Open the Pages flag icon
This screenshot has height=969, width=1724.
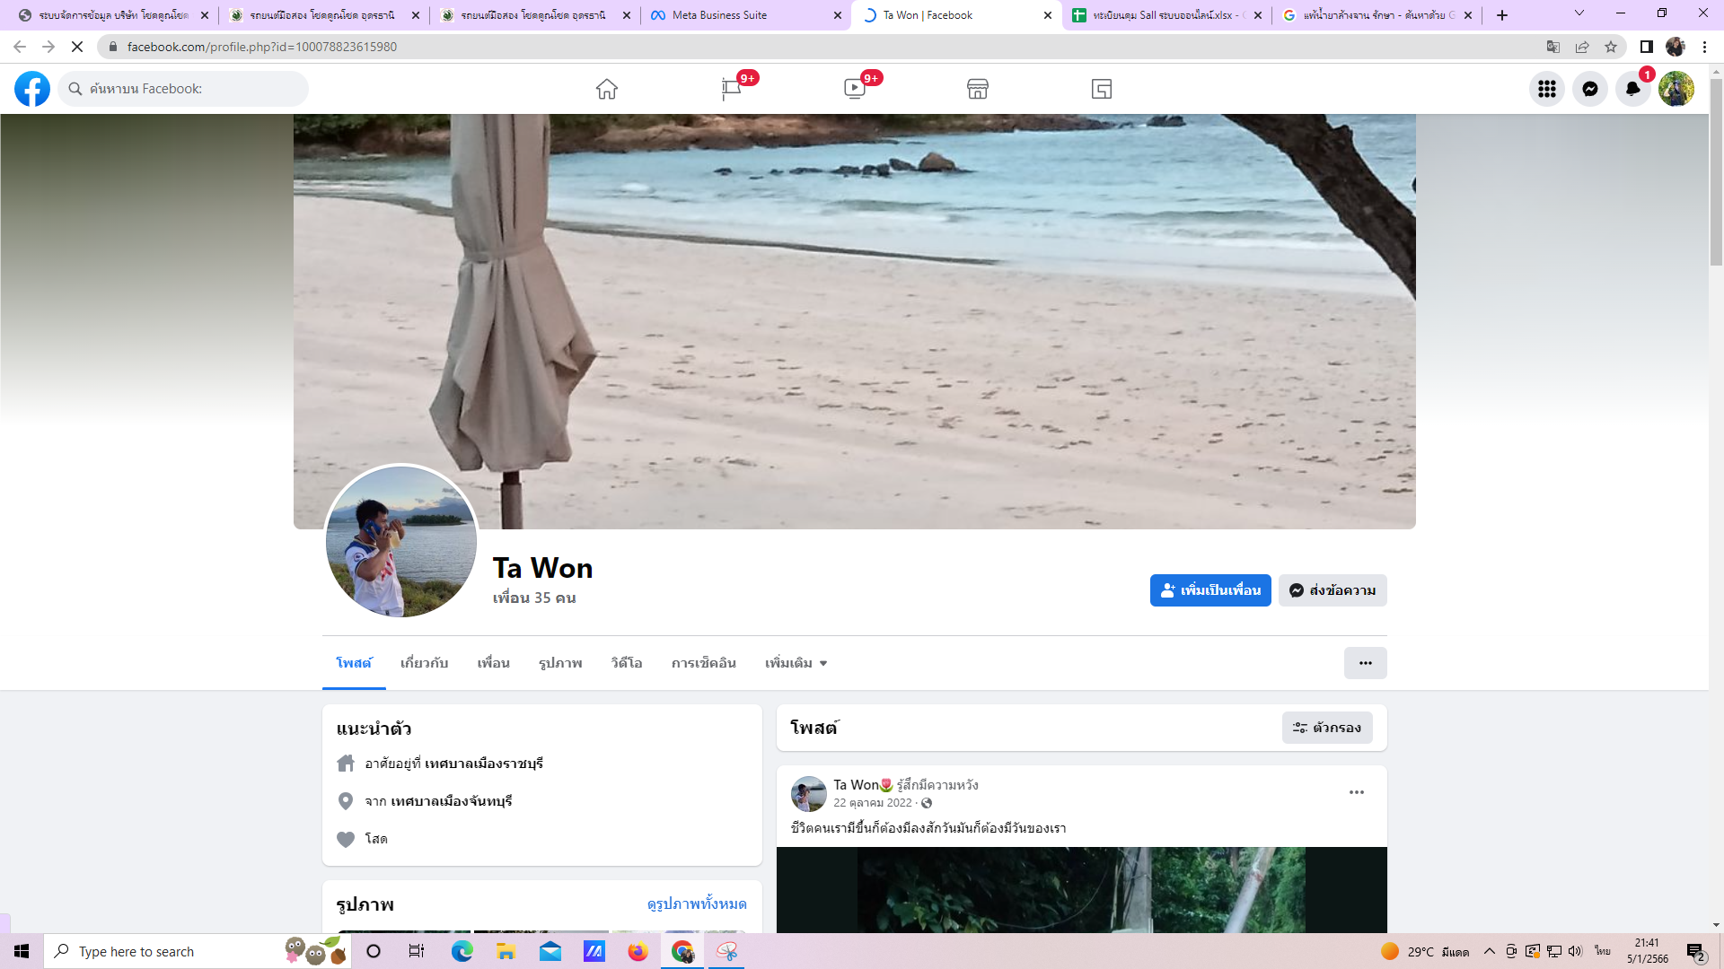[x=731, y=89]
